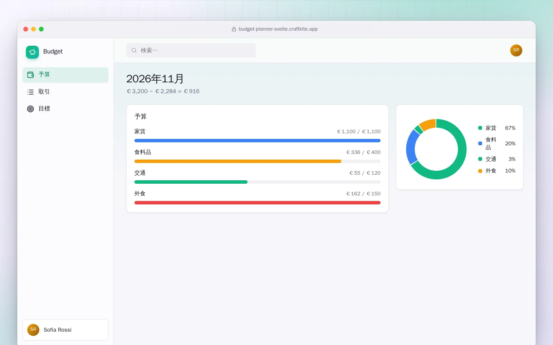This screenshot has height=345, width=553.
Task: Click the orange 外食 legend color dot
Action: click(480, 171)
